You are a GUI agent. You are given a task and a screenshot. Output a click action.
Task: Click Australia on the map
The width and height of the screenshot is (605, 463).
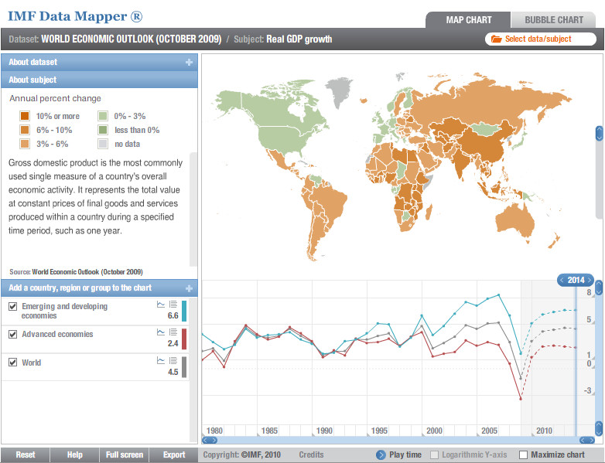coord(514,220)
